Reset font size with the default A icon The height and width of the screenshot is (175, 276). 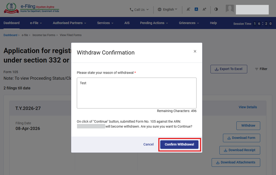click(x=196, y=9)
